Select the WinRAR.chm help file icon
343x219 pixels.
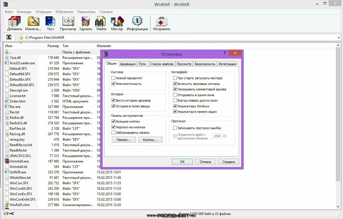[7, 205]
